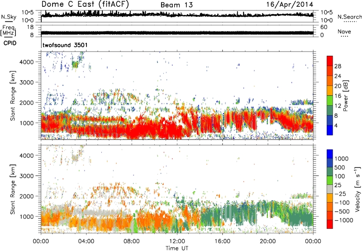Click the "N.Search" legend label
Image resolution: width=362 pixels, height=251 pixels.
coord(349,17)
